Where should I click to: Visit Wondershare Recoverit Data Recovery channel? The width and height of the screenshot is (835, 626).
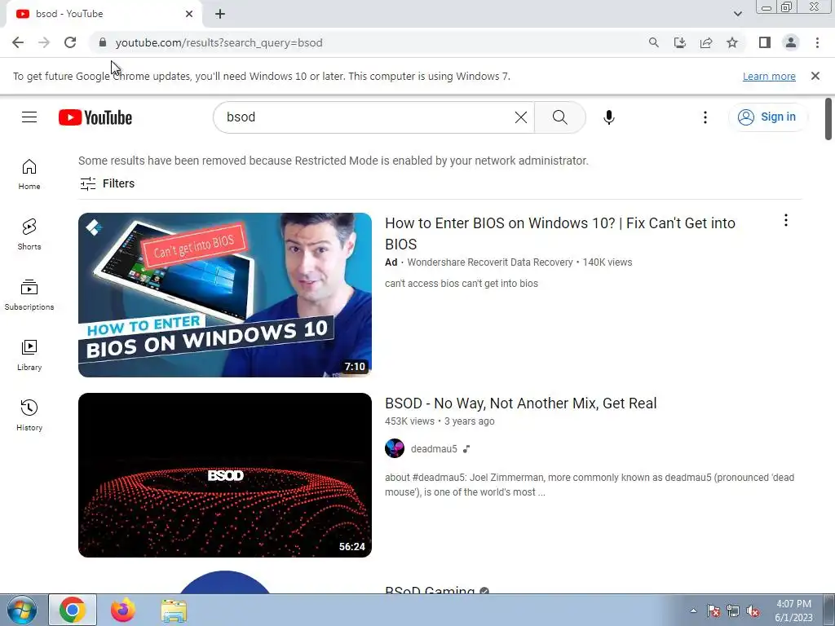coord(490,262)
